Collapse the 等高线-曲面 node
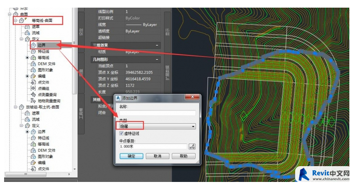 [x=15, y=20]
